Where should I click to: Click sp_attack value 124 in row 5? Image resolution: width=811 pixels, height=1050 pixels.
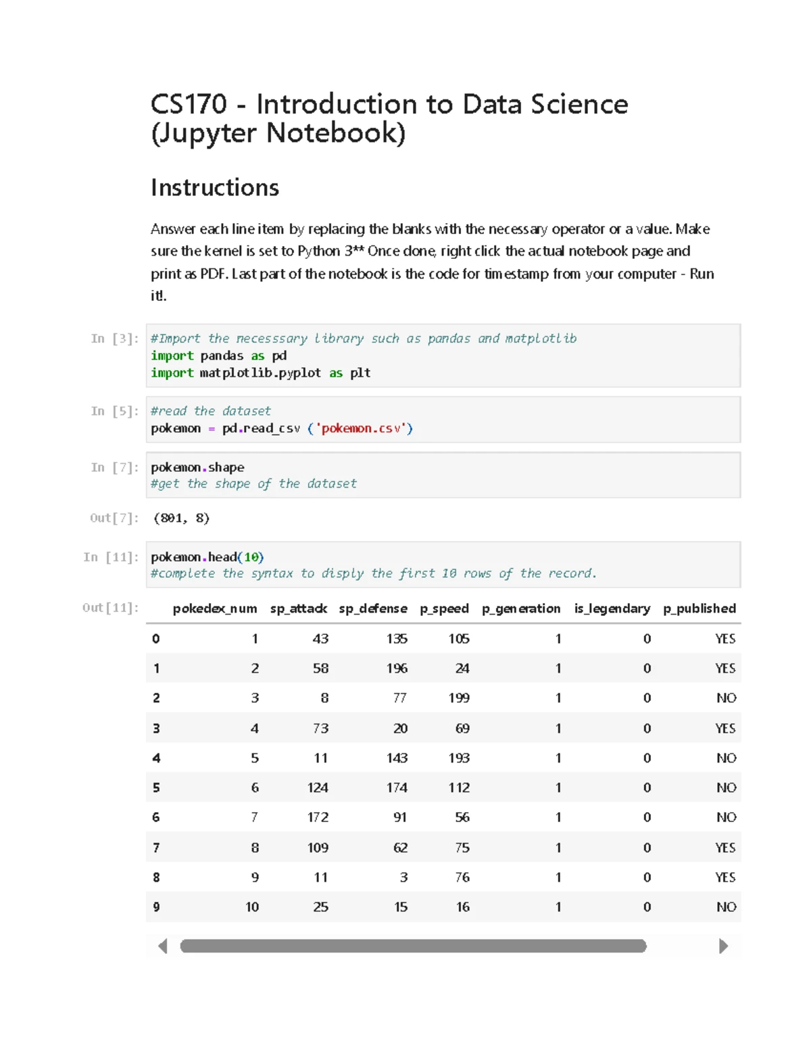(x=318, y=788)
